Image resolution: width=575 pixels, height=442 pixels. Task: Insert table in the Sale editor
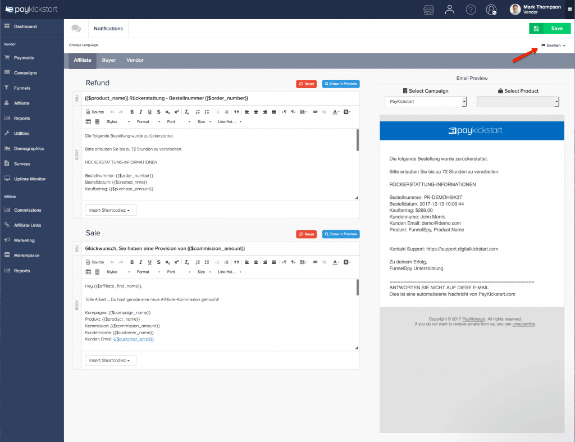[88, 272]
